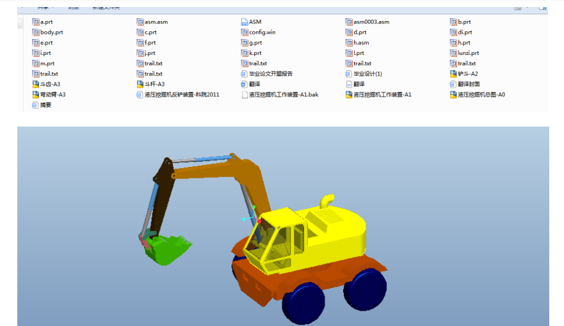The height and width of the screenshot is (326, 564).
Task: Click the 弯动臂-A3 drawing file icon
Action: (36, 95)
